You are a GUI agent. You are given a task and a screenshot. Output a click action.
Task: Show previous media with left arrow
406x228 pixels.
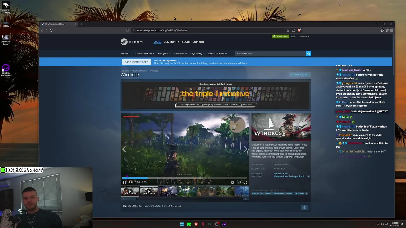tap(124, 149)
